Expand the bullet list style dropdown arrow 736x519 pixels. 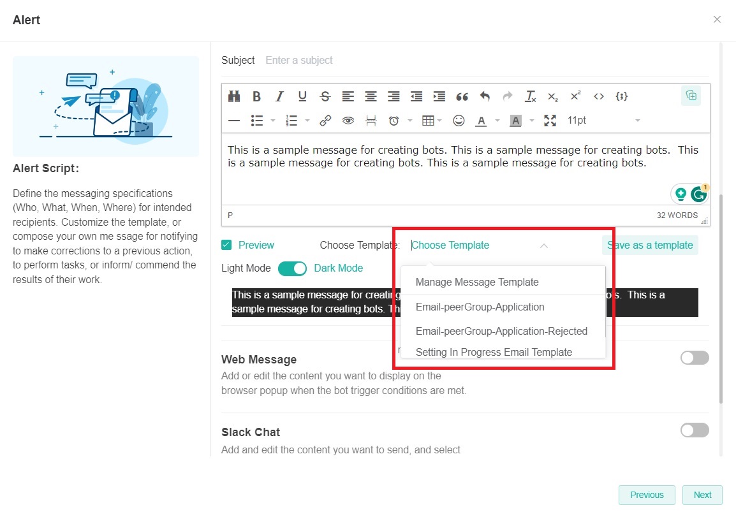pyautogui.click(x=272, y=120)
